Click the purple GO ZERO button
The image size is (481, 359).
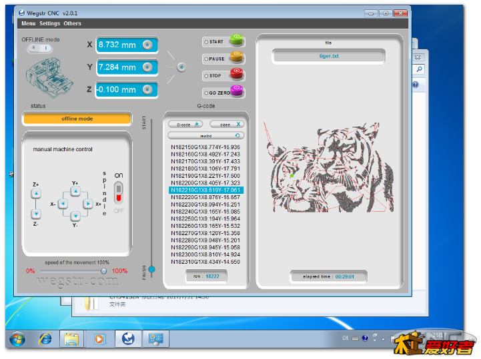click(x=237, y=91)
